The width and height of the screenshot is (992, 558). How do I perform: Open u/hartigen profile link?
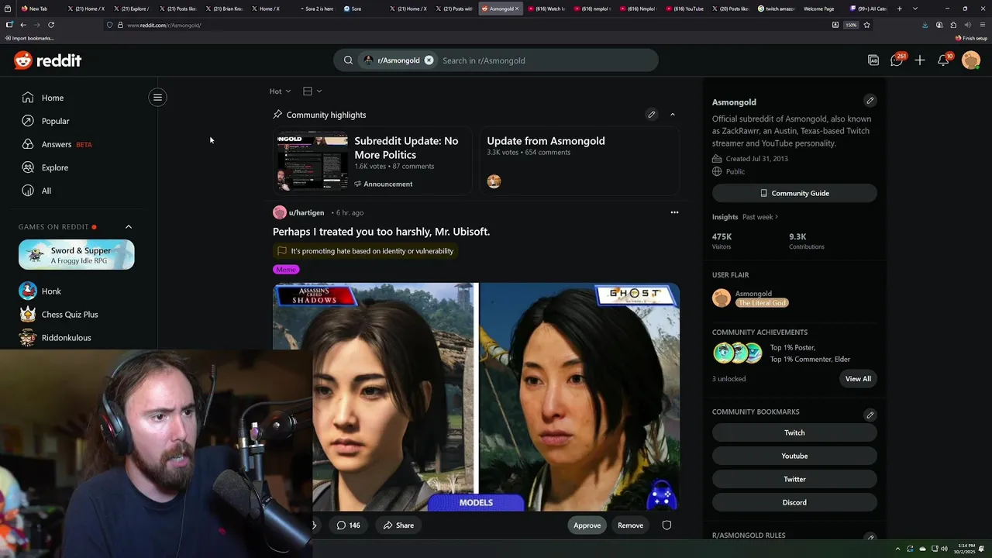pyautogui.click(x=306, y=212)
